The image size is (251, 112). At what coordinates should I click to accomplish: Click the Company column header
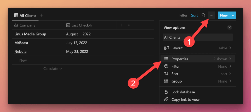[x=38, y=25]
